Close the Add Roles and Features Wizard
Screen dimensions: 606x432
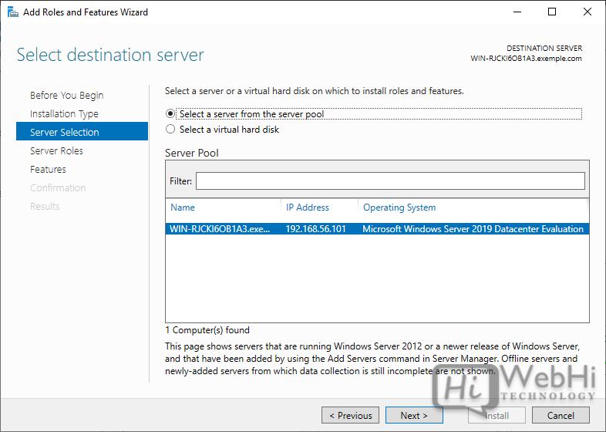coord(585,12)
